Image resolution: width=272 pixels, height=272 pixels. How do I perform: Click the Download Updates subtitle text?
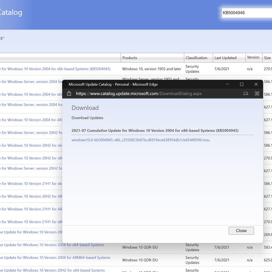(x=87, y=118)
